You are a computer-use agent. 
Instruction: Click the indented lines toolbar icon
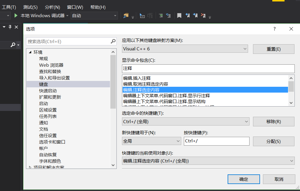(161, 15)
